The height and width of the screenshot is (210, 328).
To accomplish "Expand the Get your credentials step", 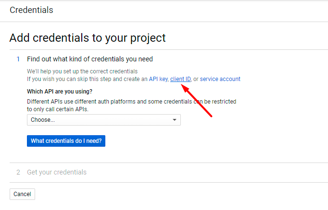I will click(x=57, y=172).
